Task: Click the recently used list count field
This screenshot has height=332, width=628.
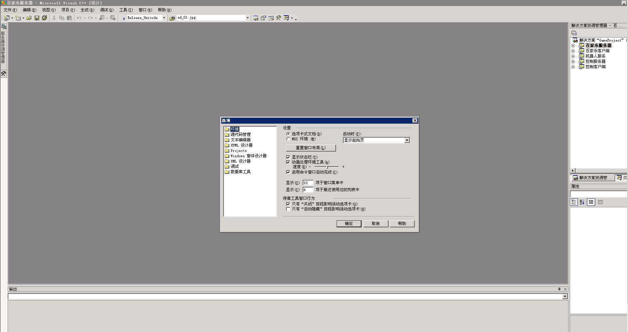Action: pyautogui.click(x=308, y=190)
